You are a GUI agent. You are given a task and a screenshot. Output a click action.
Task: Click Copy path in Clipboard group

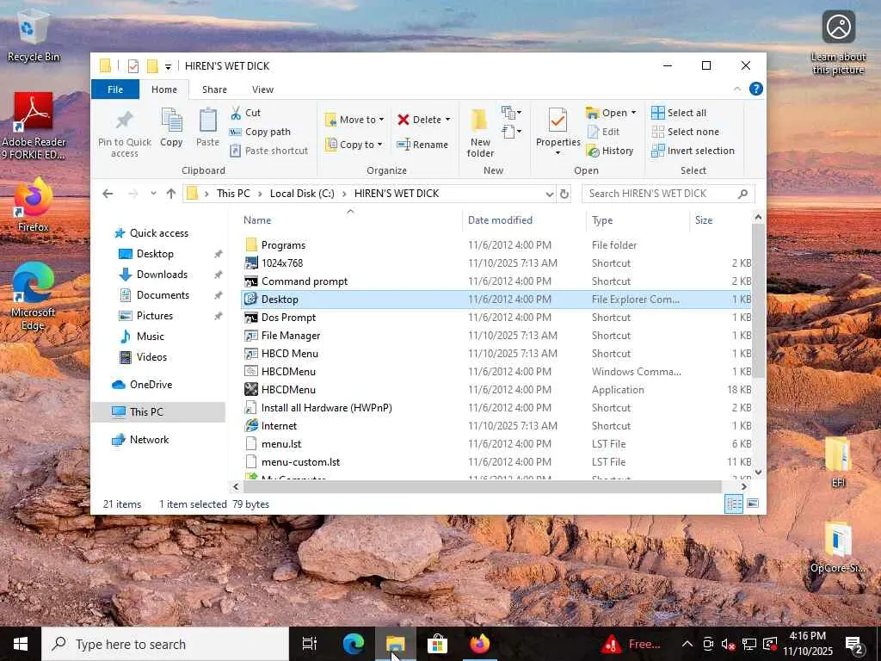[260, 132]
